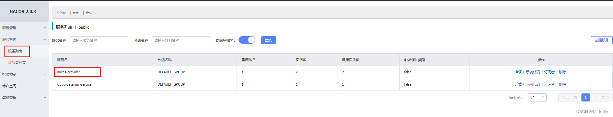
Task: Expand the 权限控制 menu
Action: [24, 74]
